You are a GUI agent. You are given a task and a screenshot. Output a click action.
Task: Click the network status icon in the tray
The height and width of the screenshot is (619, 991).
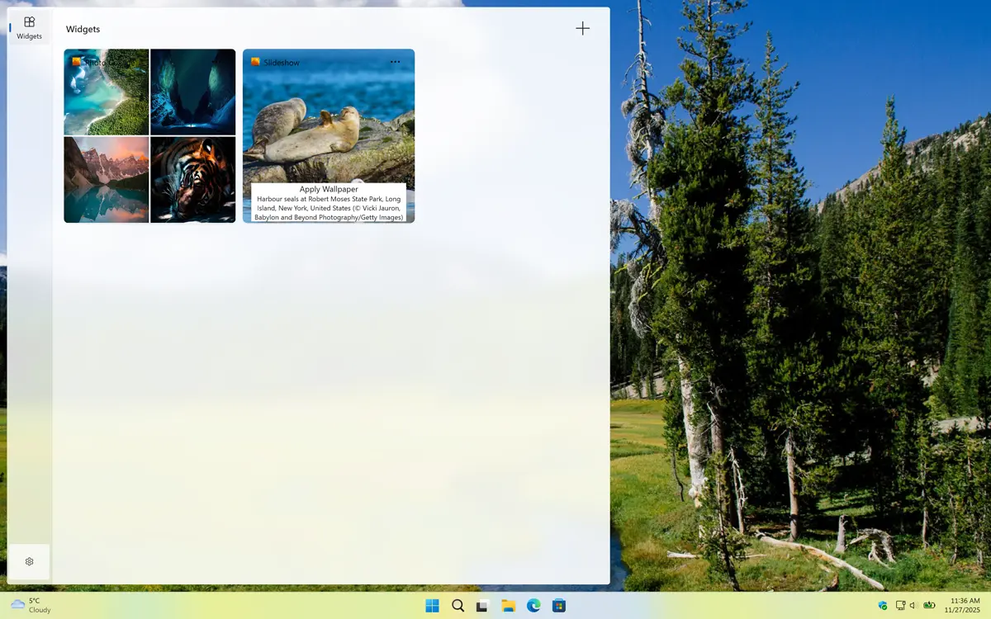(x=899, y=605)
